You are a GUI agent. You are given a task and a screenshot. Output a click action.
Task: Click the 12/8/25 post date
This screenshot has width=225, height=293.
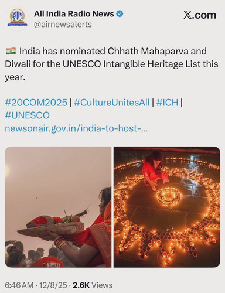[53, 285]
